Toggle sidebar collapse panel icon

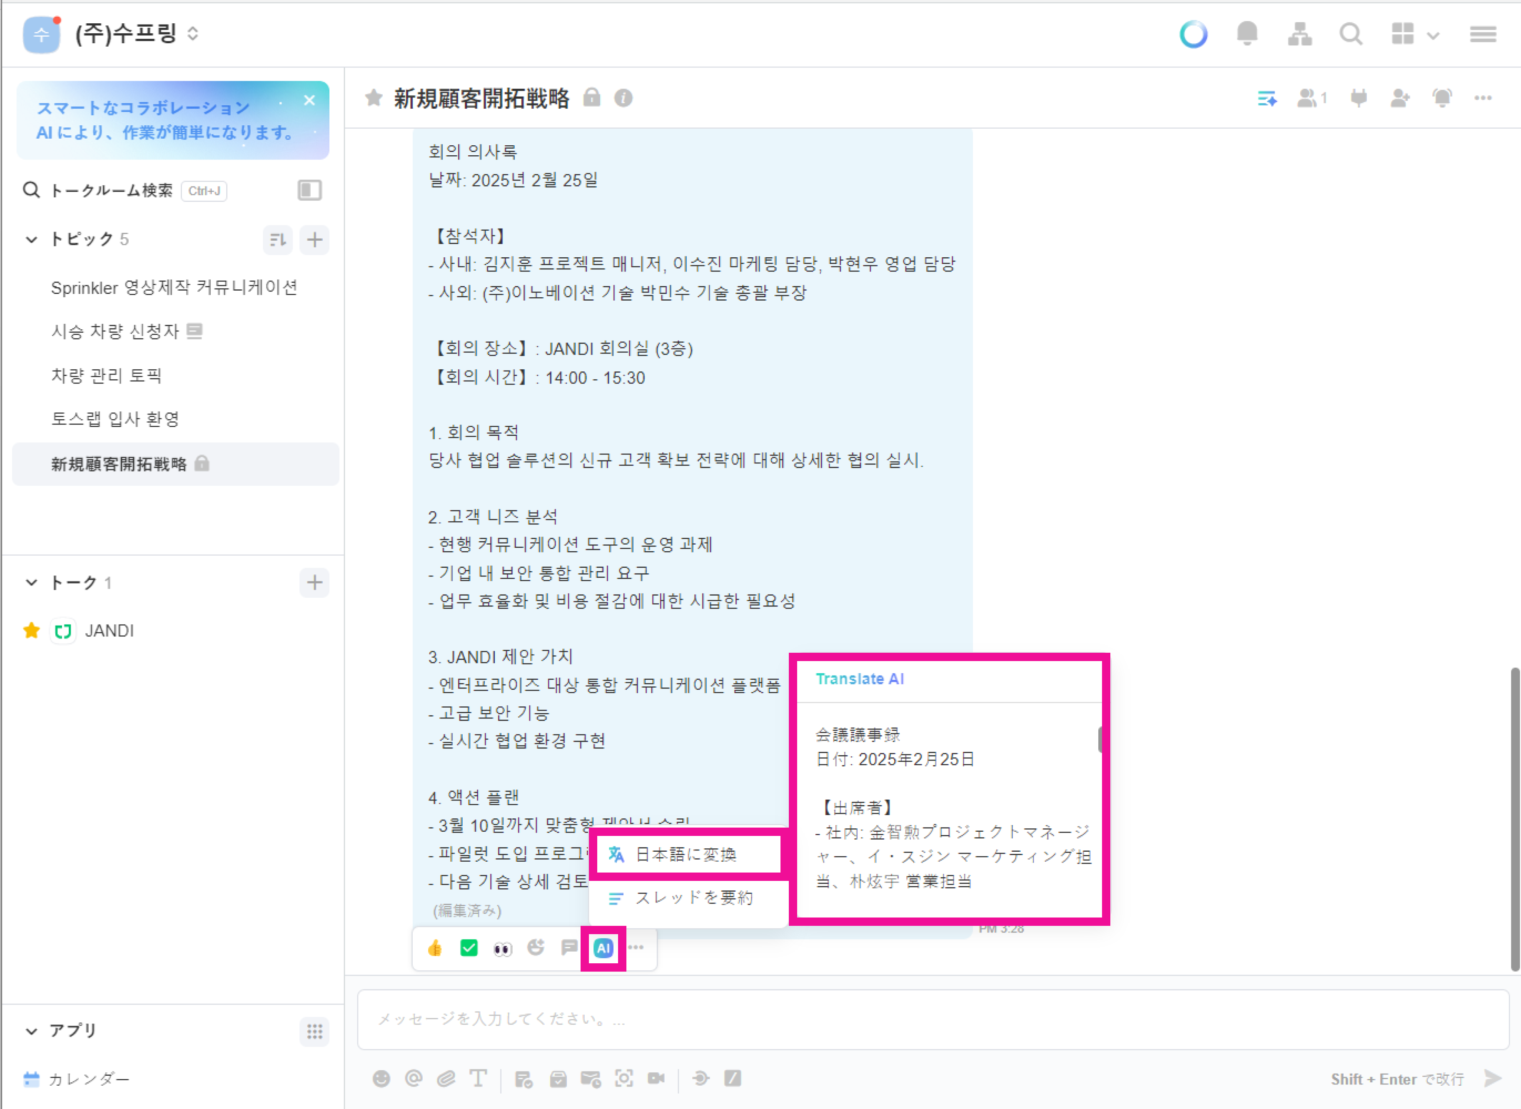(309, 191)
